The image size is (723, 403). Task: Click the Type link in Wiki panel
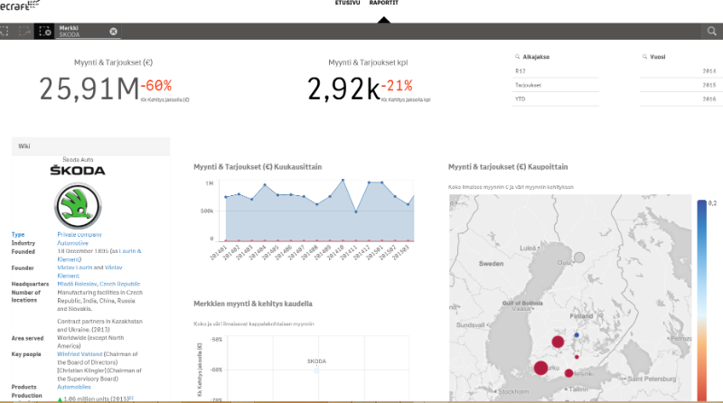[x=18, y=234]
